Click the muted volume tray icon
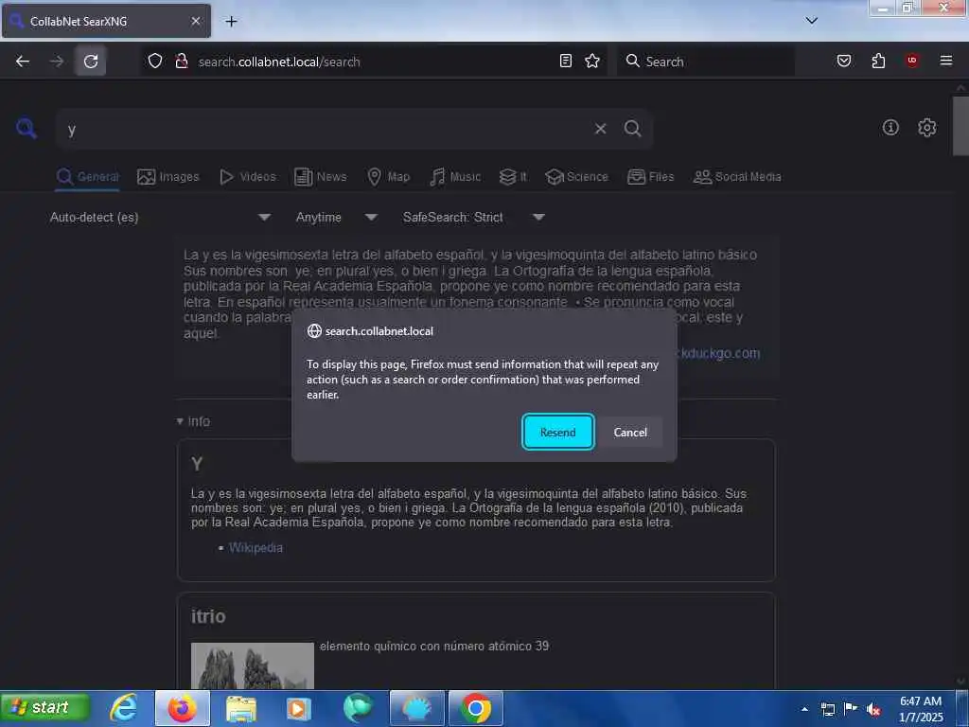This screenshot has height=727, width=969. tap(873, 709)
